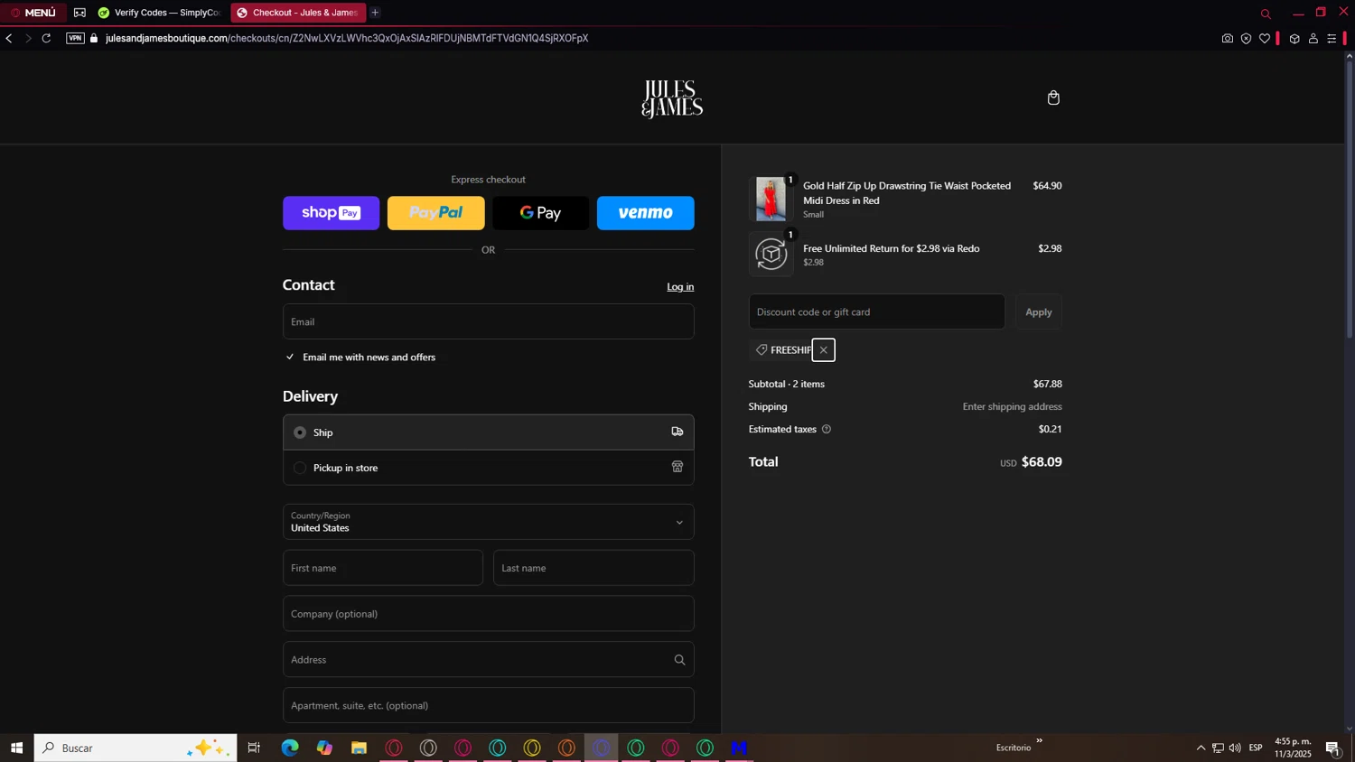Focus the Discount code or gift card field

click(x=877, y=311)
